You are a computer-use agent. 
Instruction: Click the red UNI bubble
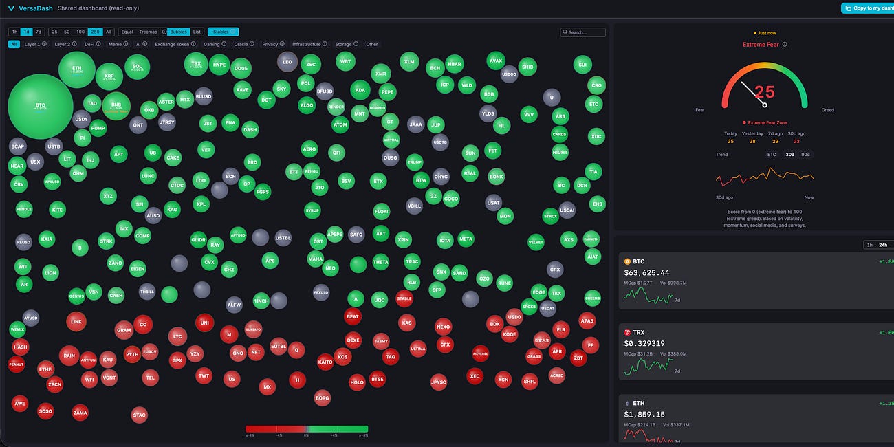click(x=204, y=322)
